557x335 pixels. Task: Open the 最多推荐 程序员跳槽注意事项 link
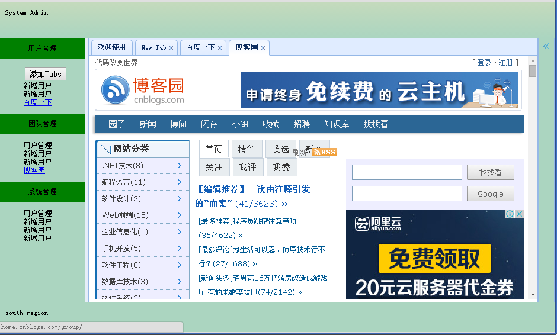click(x=248, y=228)
